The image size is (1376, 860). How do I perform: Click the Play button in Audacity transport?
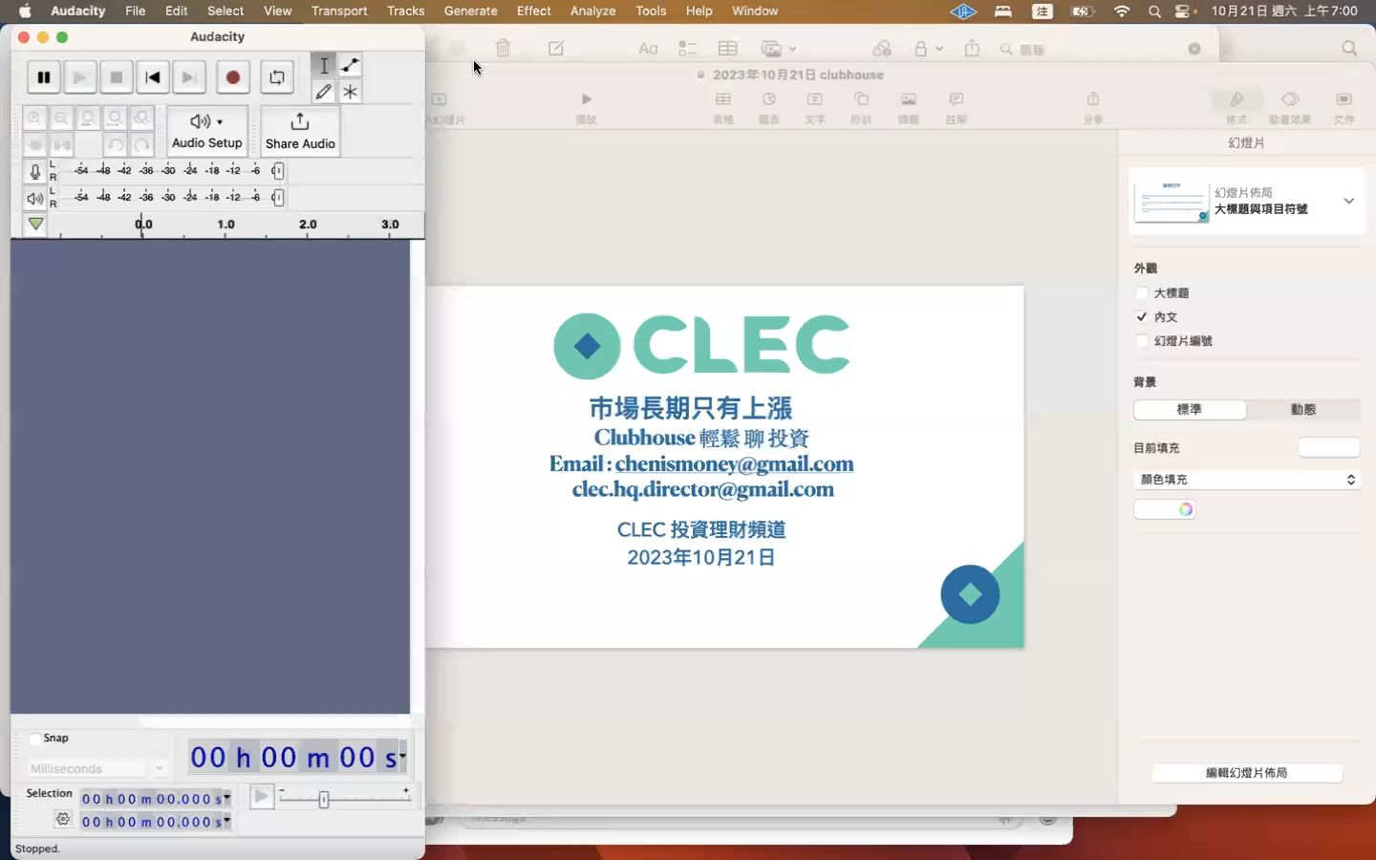click(x=80, y=77)
